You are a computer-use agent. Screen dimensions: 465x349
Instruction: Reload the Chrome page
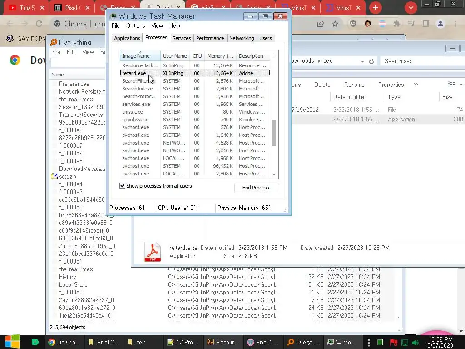pos(39,24)
